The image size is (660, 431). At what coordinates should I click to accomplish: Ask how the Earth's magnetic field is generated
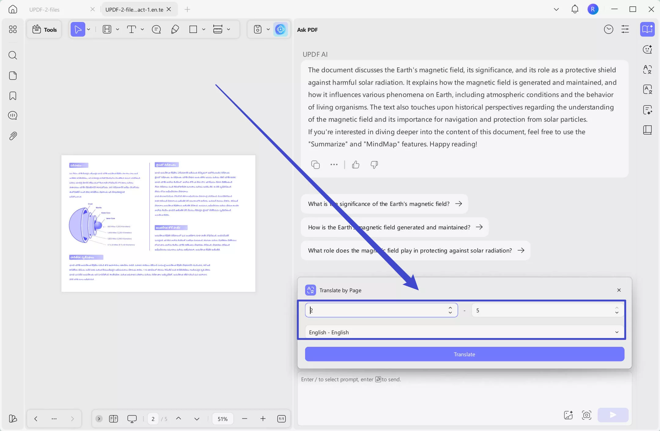(394, 227)
